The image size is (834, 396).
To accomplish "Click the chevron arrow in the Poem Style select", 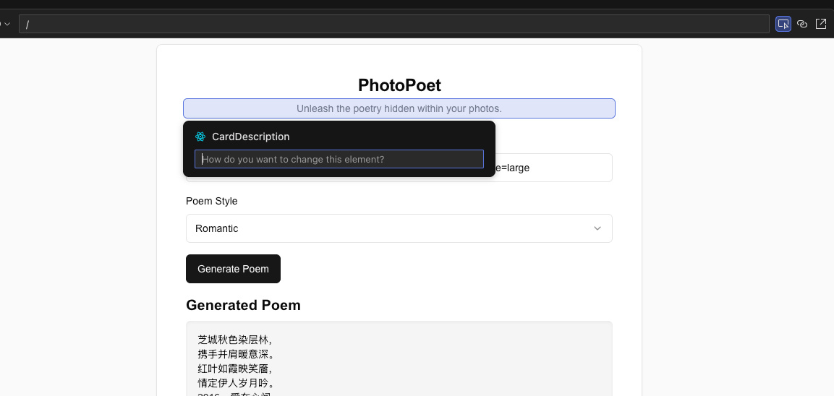I will 597,228.
